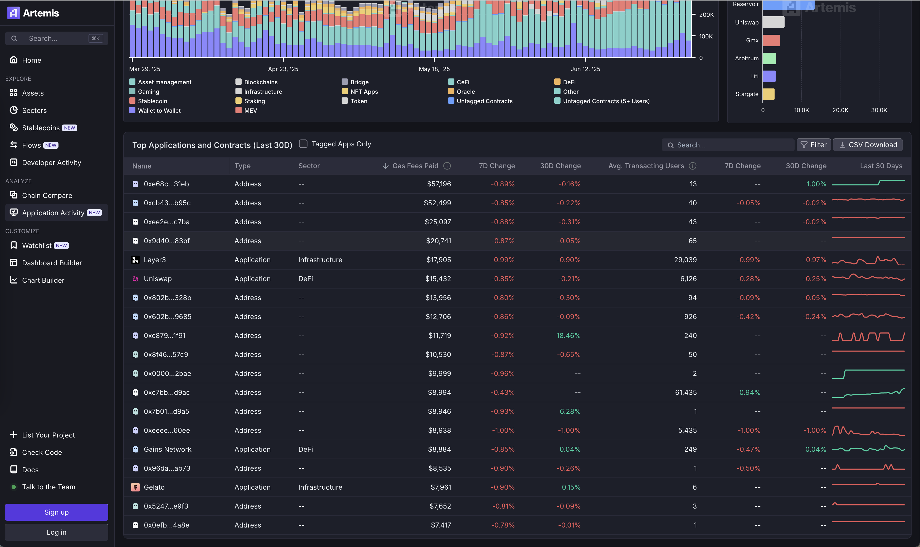Click the Watchlist bookmark icon

(x=14, y=245)
